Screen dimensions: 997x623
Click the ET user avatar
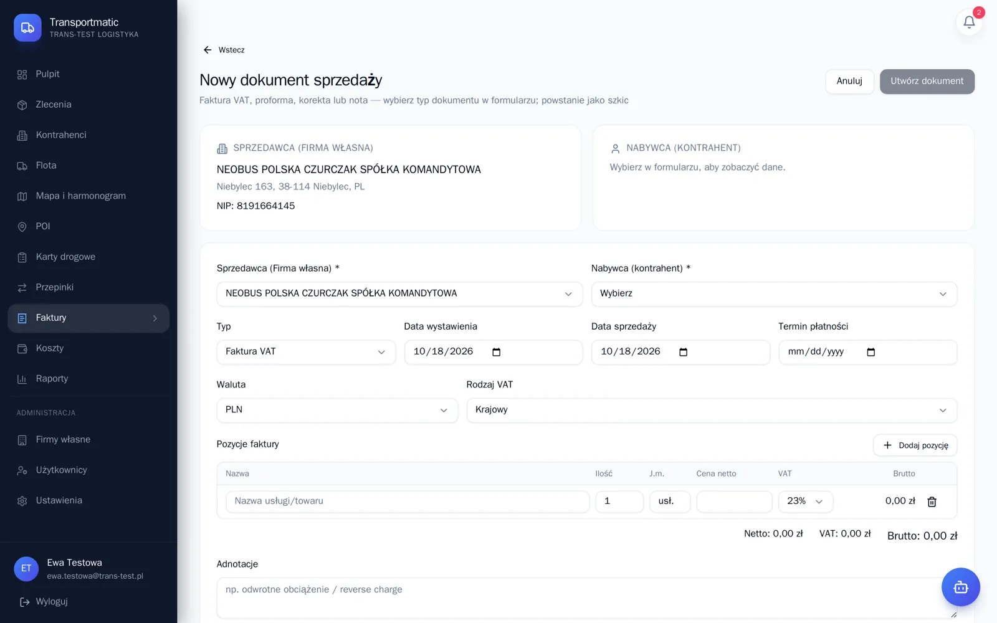[x=26, y=569]
